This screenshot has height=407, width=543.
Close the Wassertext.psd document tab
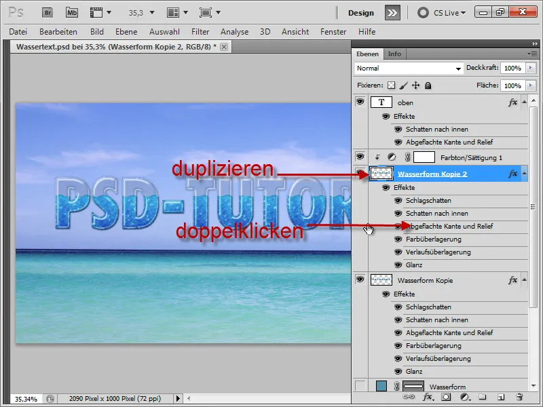[224, 47]
